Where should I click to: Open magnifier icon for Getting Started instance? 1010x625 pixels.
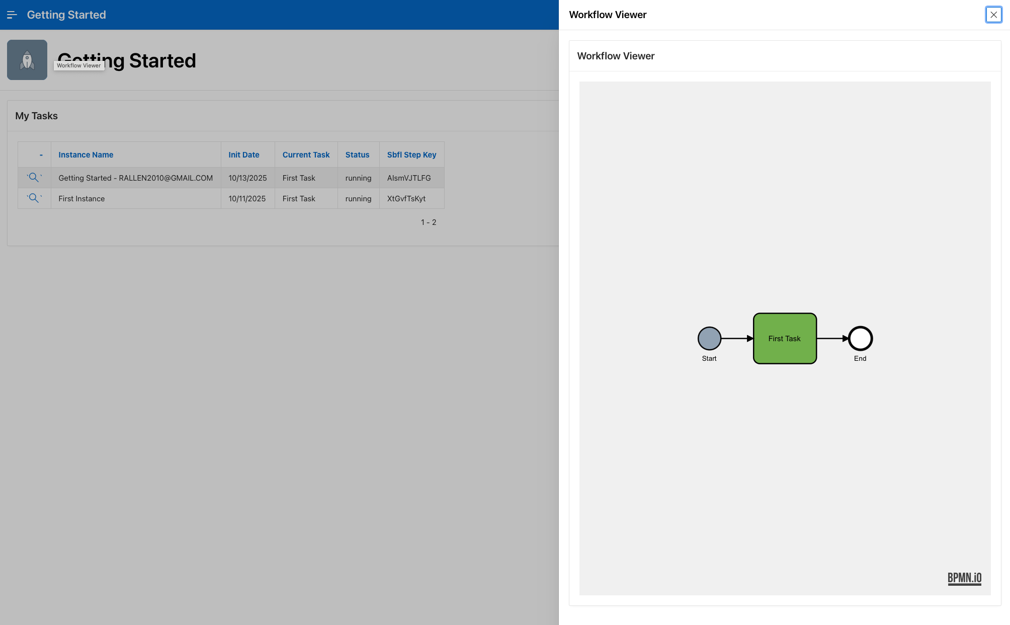pyautogui.click(x=34, y=178)
